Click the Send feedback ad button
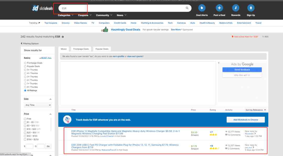The image size is (283, 156). [242, 70]
